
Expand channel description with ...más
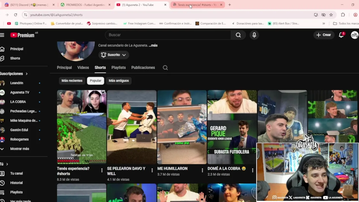pos(153,45)
